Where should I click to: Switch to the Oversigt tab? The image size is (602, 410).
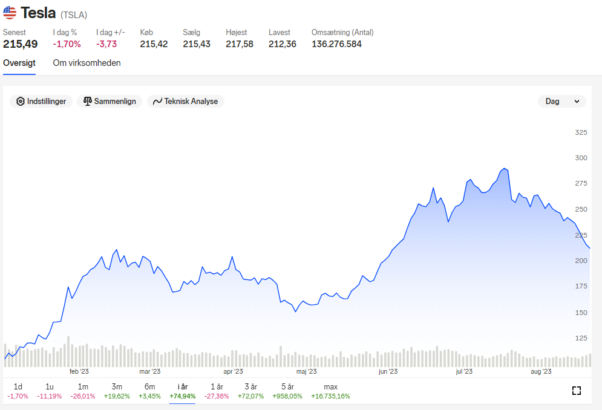coord(19,63)
